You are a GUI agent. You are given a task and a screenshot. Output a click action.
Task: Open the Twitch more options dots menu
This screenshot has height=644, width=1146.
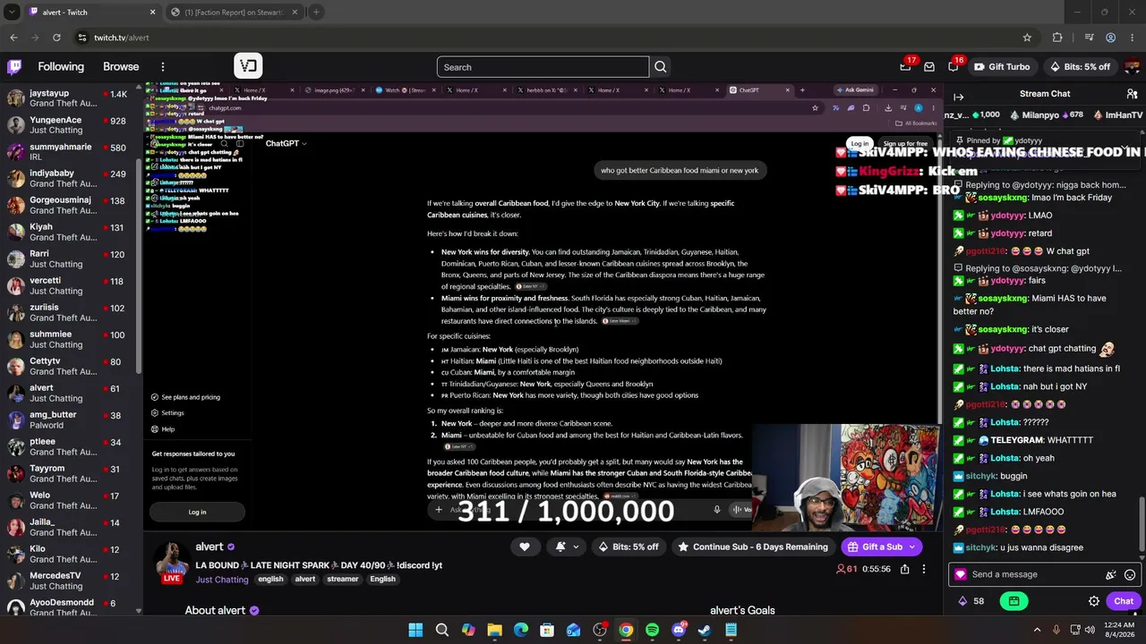[x=163, y=67]
